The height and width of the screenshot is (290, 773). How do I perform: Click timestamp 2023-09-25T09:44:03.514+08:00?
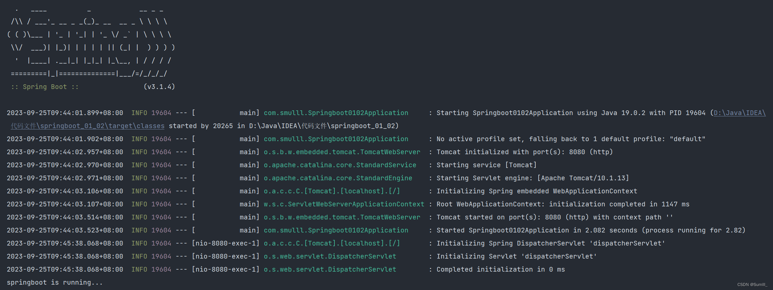point(65,217)
